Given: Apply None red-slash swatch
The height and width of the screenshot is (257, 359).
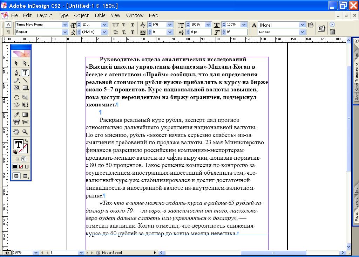Looking at the screenshot, I should tap(21, 167).
